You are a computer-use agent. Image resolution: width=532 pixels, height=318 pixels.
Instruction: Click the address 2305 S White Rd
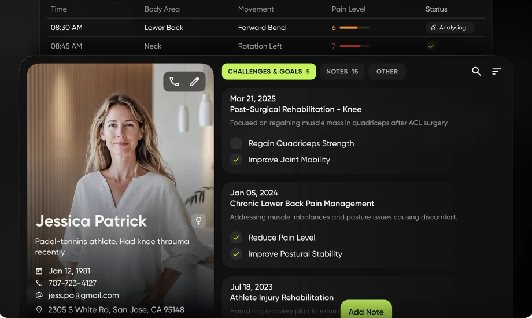pos(116,309)
